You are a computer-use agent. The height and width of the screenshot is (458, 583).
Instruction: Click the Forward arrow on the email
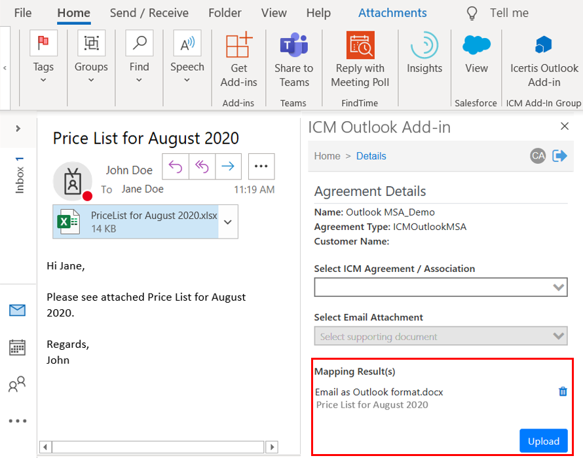click(228, 166)
